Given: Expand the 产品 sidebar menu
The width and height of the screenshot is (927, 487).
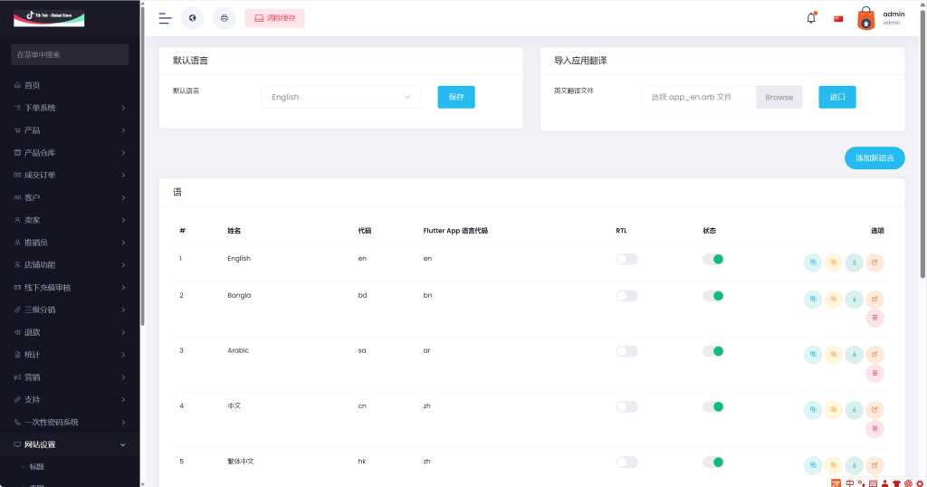Looking at the screenshot, I should (x=70, y=130).
